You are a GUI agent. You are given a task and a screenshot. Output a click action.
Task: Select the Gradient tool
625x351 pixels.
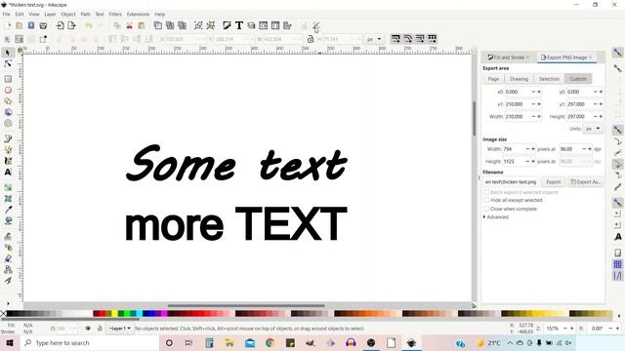point(8,187)
